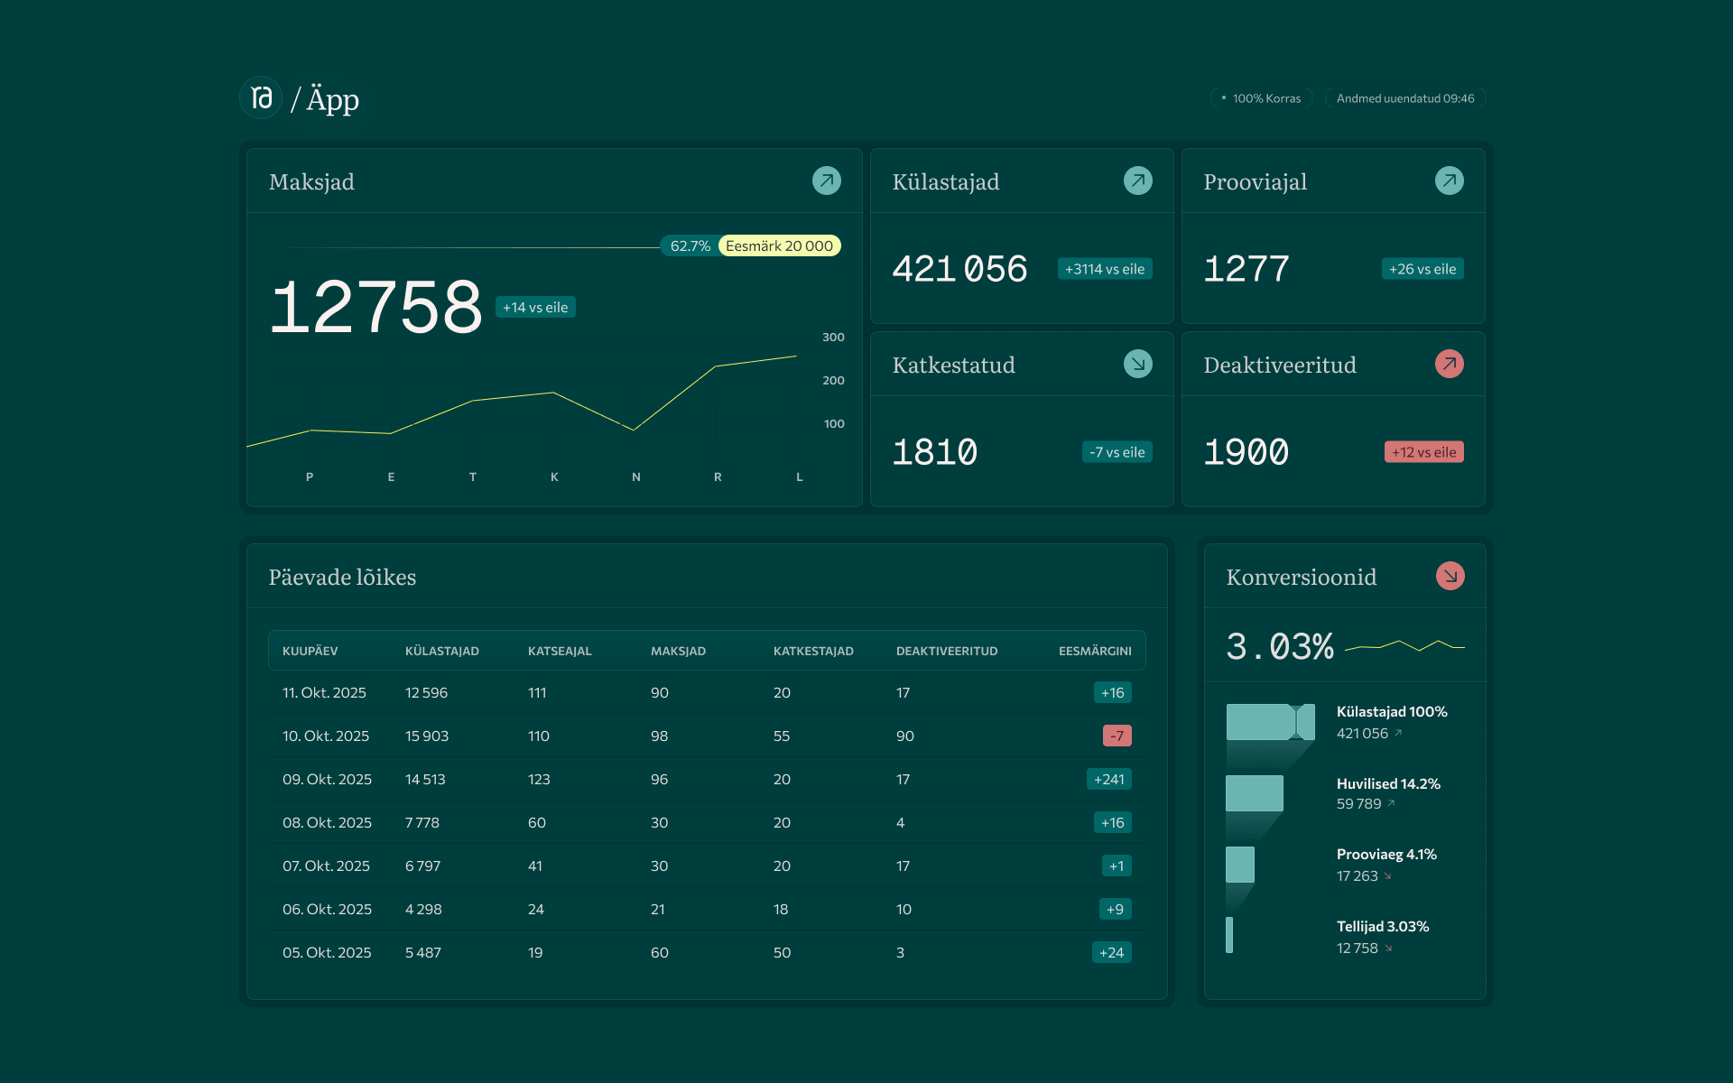The height and width of the screenshot is (1083, 1733).
Task: Sort by Eesmärgini column header
Action: (1094, 651)
